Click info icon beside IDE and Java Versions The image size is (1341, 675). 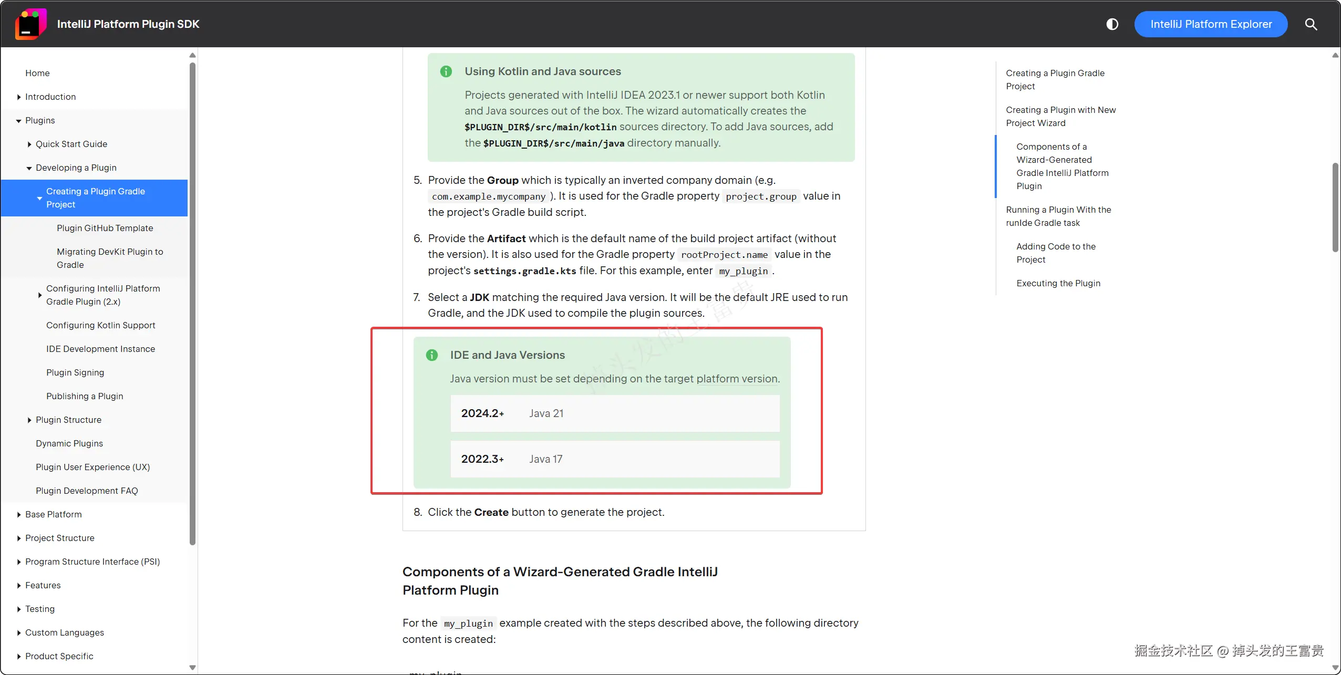click(431, 355)
